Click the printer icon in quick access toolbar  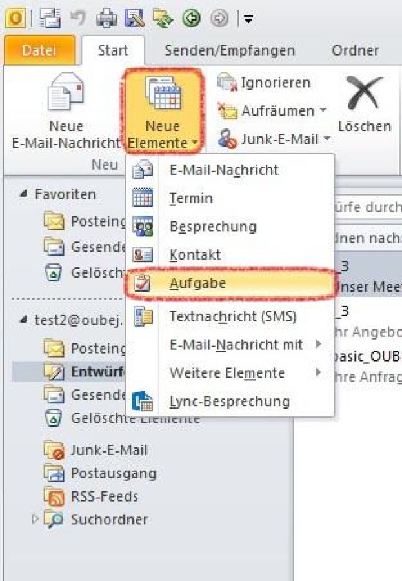(106, 18)
